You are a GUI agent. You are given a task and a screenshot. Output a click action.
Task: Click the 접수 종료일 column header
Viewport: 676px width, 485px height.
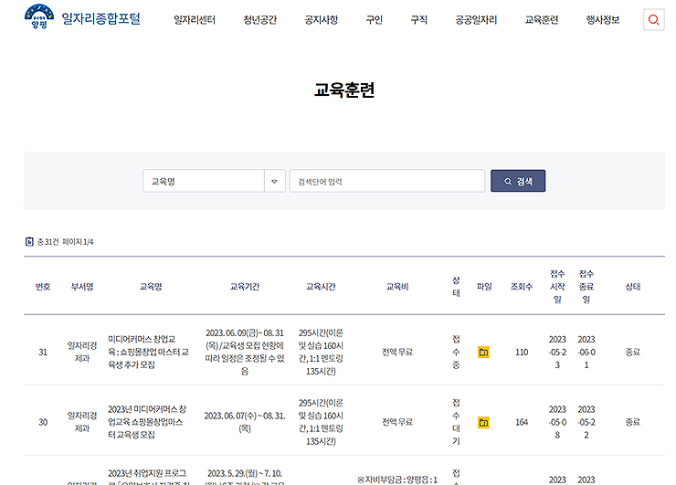(586, 287)
